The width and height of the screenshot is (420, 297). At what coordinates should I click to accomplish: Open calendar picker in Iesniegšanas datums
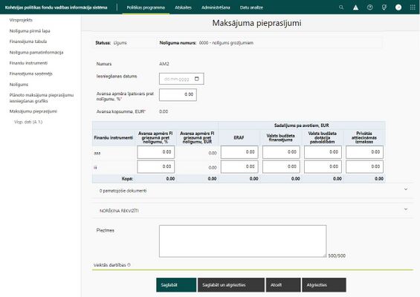(x=197, y=79)
